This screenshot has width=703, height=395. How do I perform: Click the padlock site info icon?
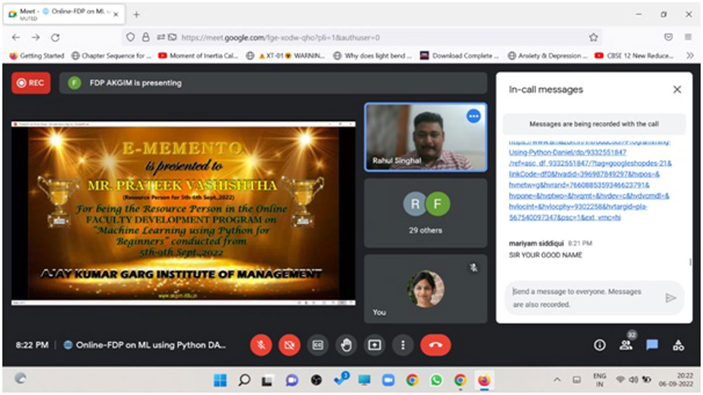(x=146, y=37)
